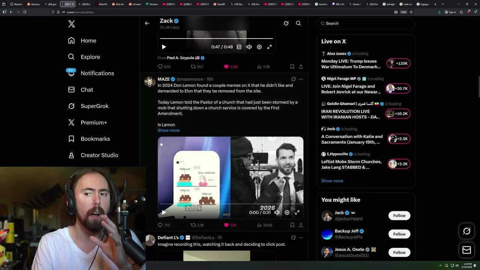The width and height of the screenshot is (480, 270).
Task: Follow Backup Jeff
Action: click(x=399, y=234)
